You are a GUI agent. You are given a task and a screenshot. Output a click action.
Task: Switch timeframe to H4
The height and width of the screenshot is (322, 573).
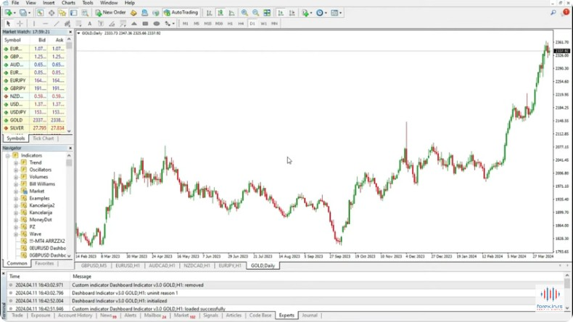click(241, 23)
